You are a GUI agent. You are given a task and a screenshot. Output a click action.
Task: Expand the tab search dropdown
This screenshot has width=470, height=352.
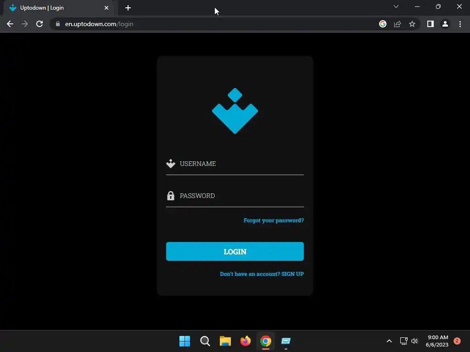coord(396,6)
